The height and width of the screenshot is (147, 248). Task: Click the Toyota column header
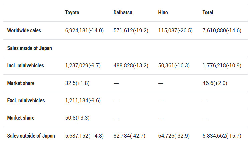72,13
